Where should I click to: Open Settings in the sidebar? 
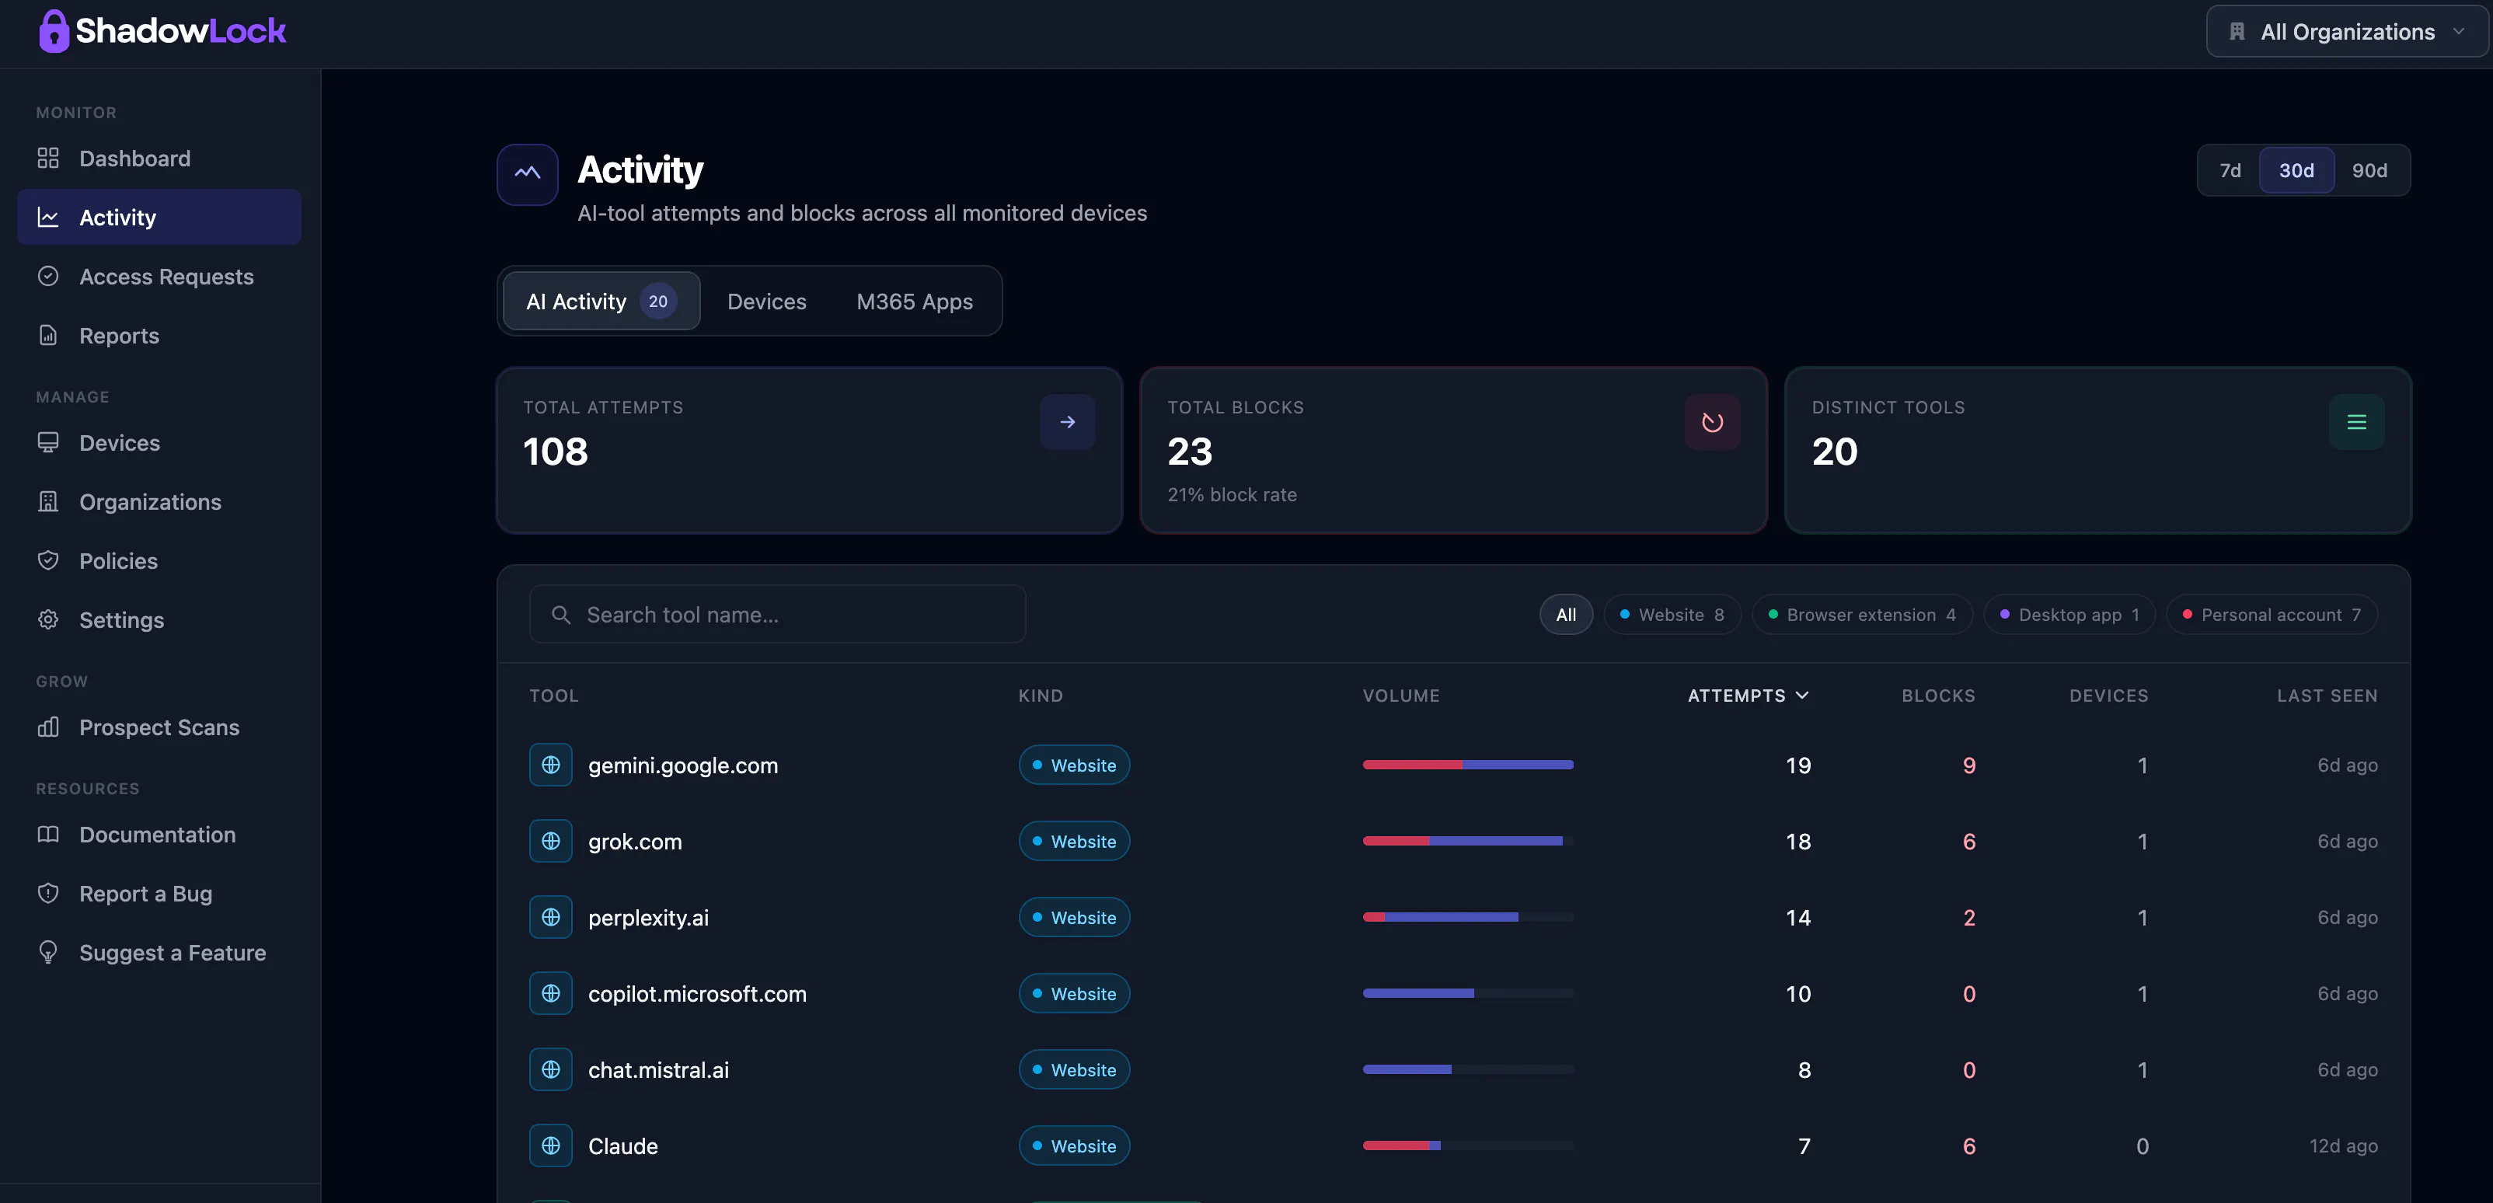click(159, 619)
